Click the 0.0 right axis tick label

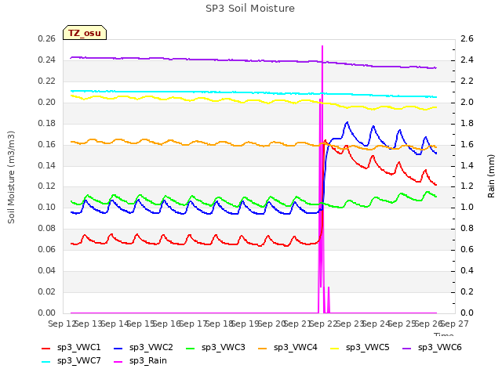pyautogui.click(x=467, y=313)
